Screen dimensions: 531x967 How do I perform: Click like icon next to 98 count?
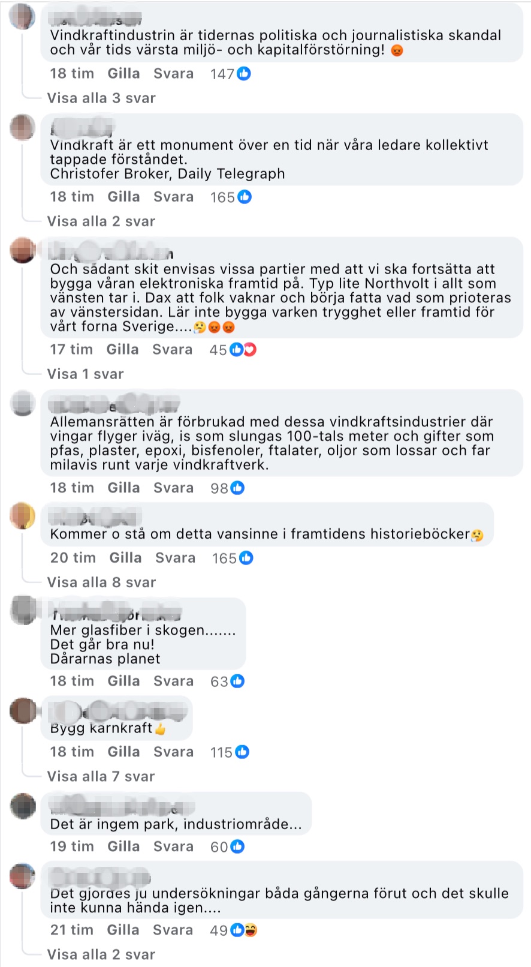pos(238,488)
